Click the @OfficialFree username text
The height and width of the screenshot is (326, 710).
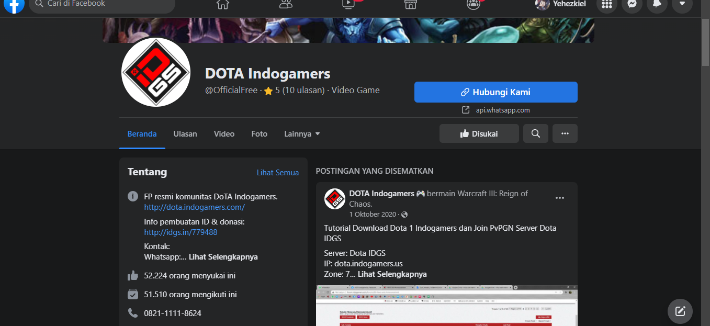(x=231, y=90)
